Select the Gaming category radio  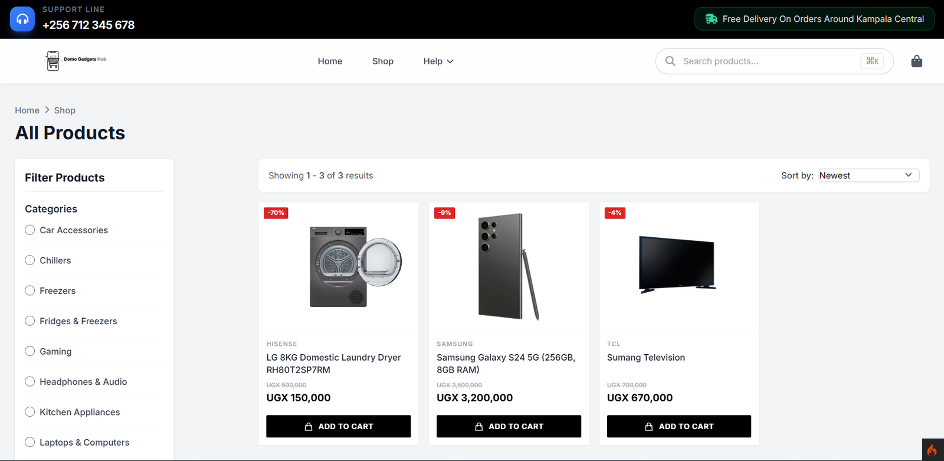pos(30,351)
